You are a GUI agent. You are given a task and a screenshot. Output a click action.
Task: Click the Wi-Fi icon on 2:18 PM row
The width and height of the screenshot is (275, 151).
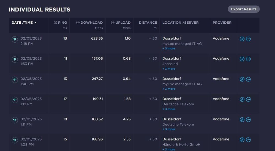tap(15, 39)
